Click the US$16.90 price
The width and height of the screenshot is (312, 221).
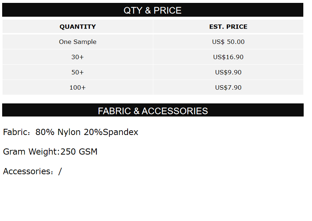pyautogui.click(x=228, y=57)
